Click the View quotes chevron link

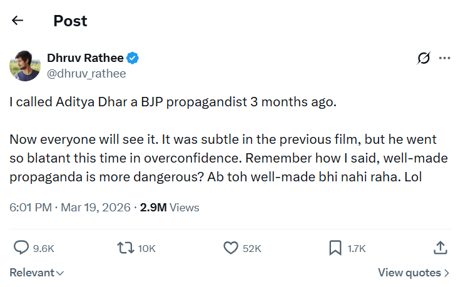(x=414, y=273)
